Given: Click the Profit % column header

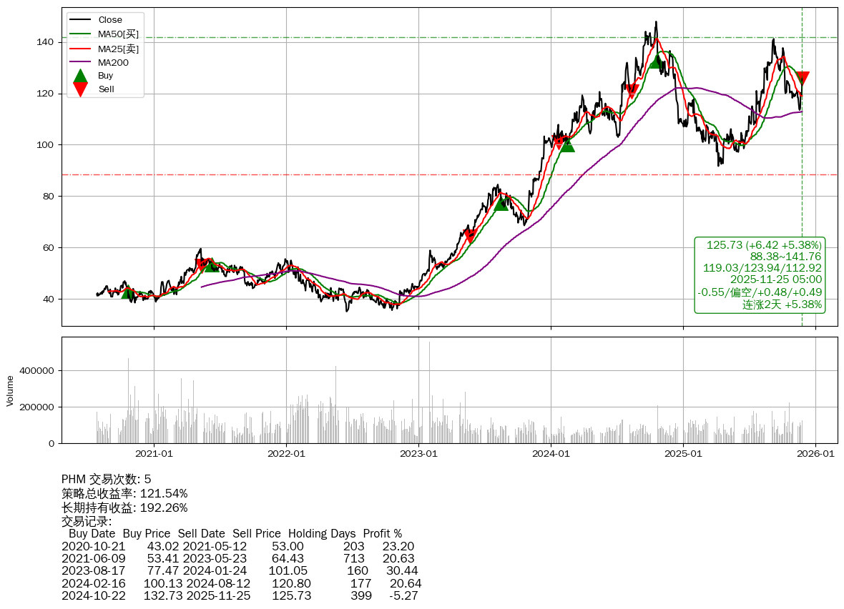Looking at the screenshot, I should (x=382, y=533).
